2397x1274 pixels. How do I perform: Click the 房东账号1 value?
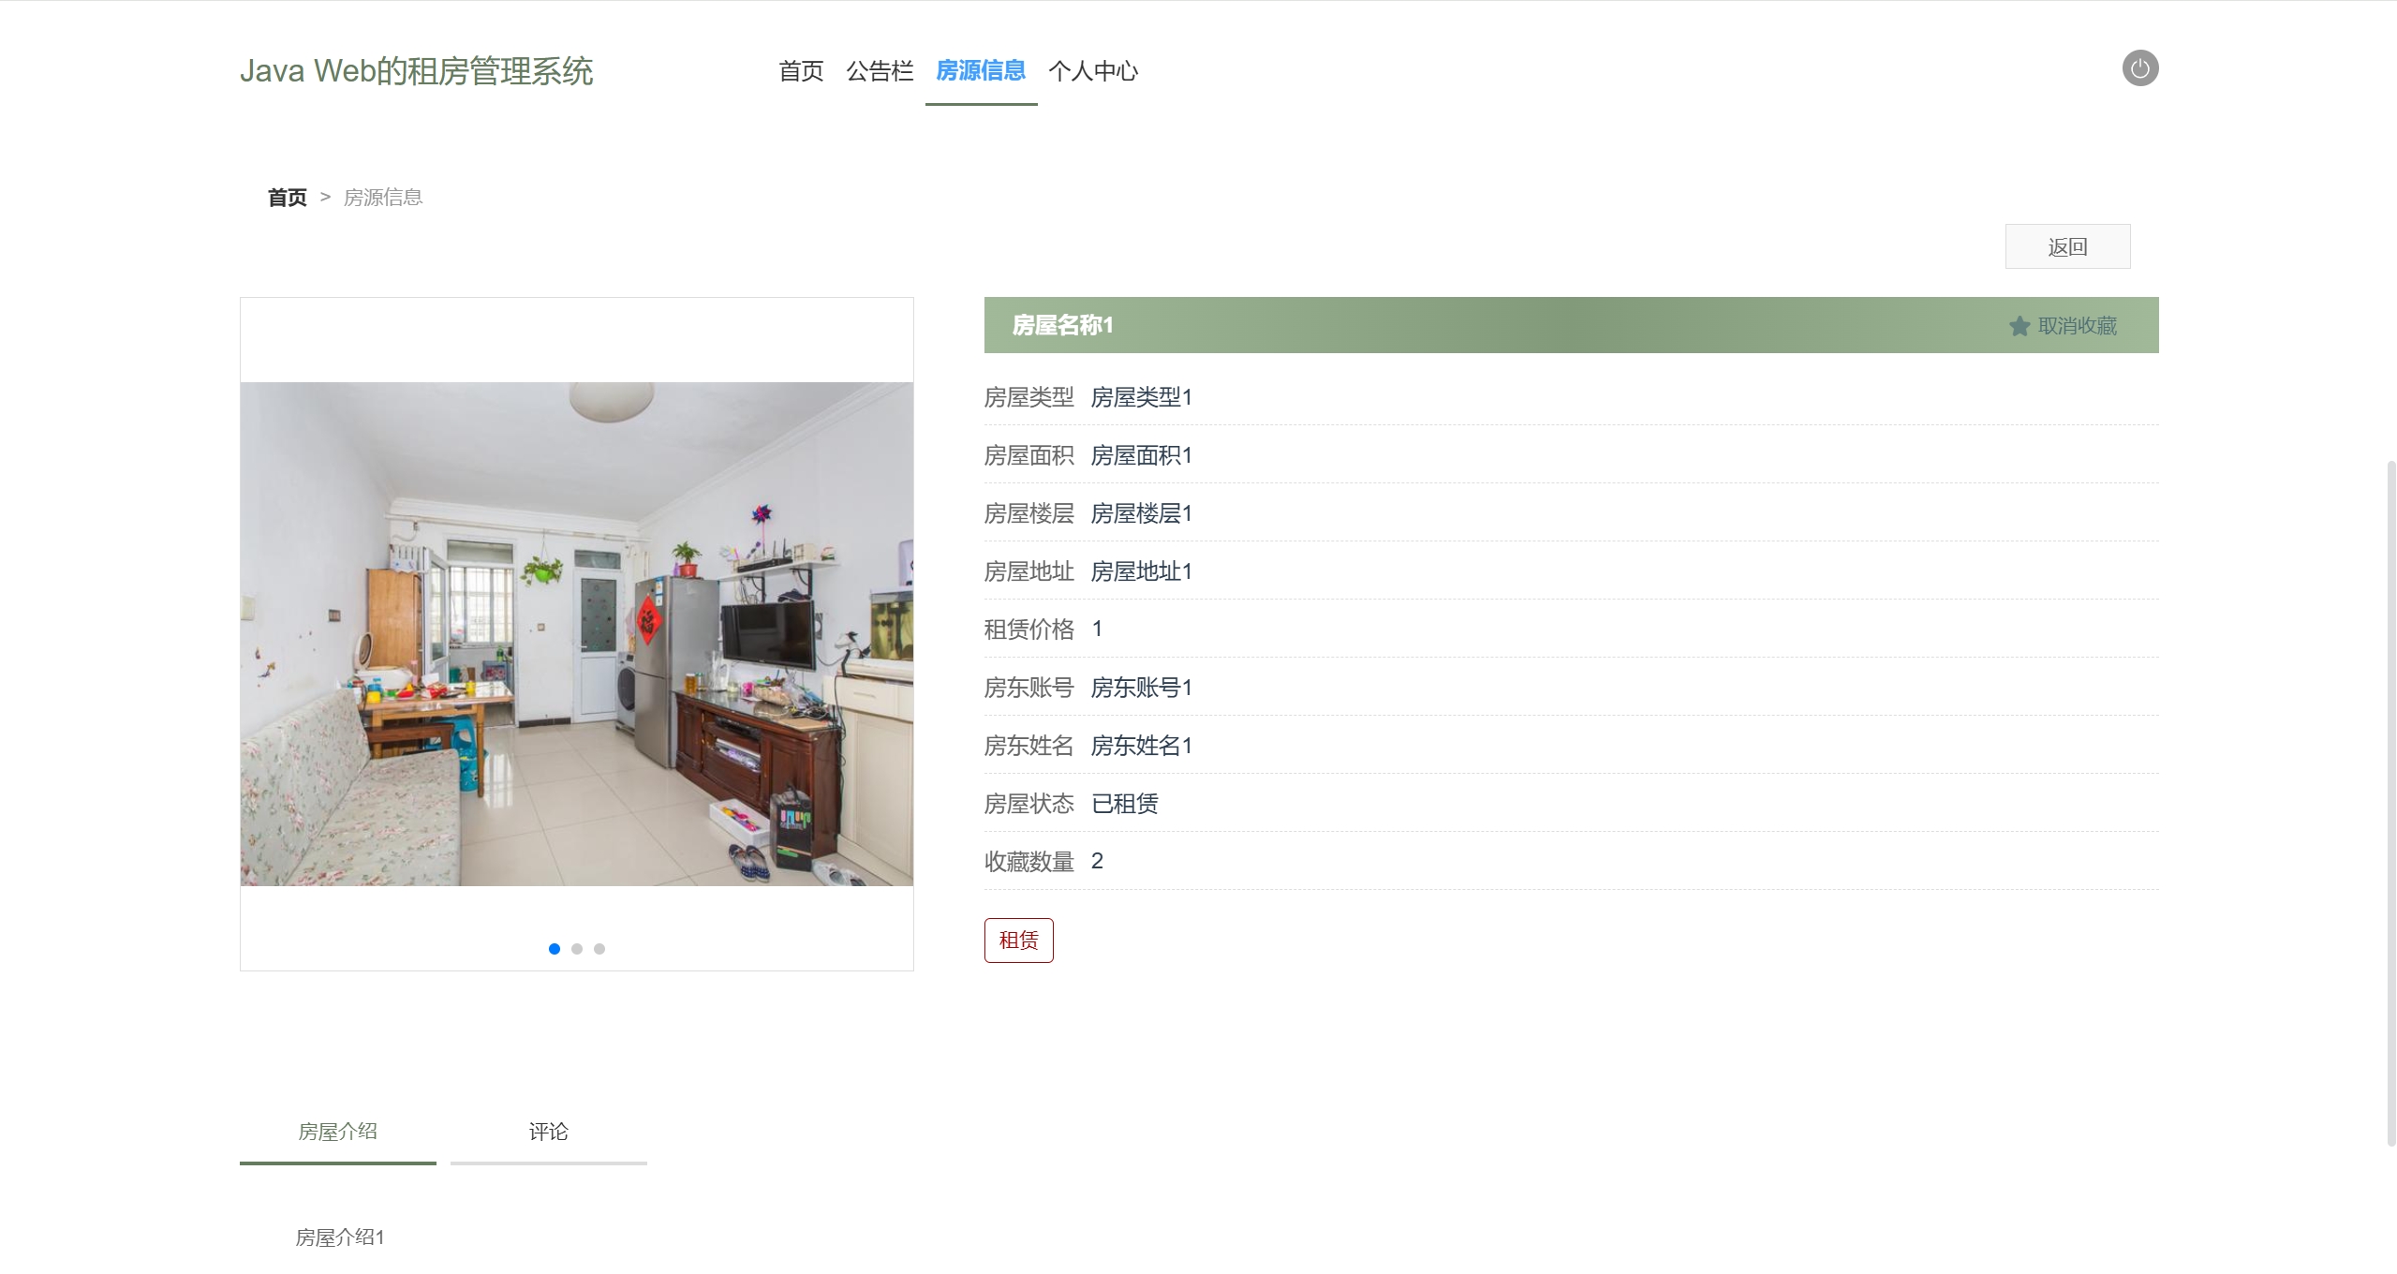1142,688
